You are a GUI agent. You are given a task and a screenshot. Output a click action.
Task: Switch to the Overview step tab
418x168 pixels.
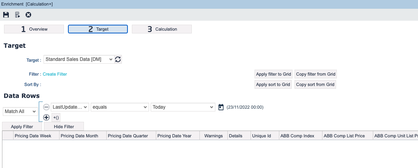point(34,29)
